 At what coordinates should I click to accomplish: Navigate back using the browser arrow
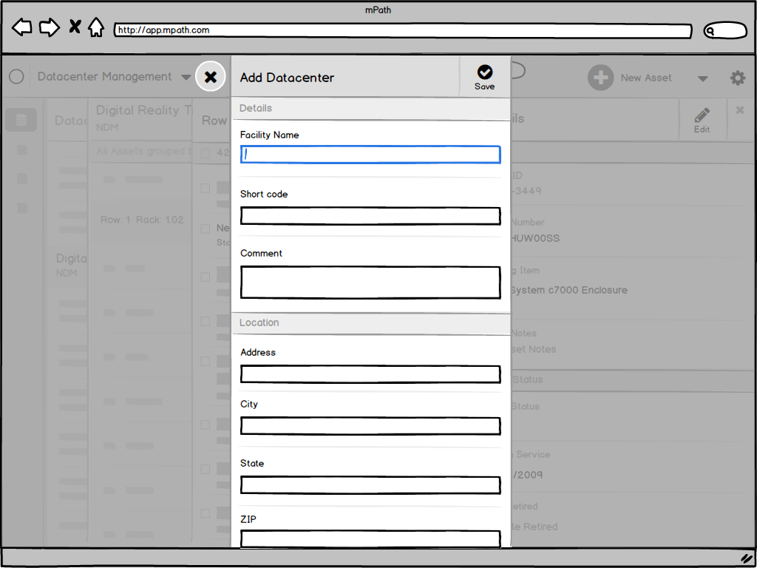(x=21, y=27)
